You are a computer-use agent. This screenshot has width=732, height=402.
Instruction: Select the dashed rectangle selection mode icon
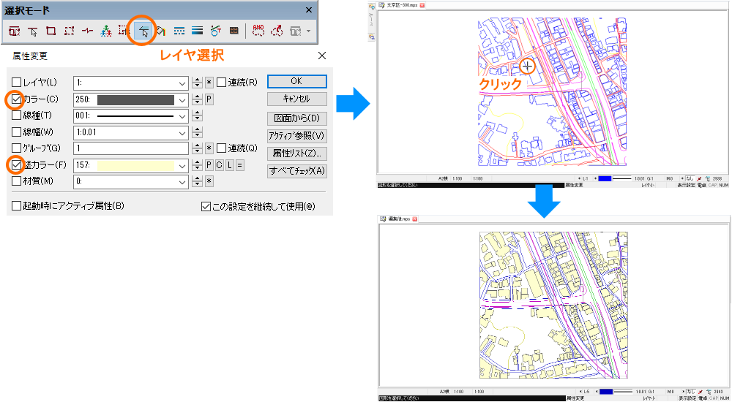69,31
